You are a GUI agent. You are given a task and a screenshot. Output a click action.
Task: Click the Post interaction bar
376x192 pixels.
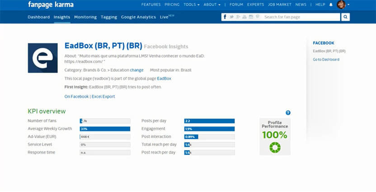pyautogui.click(x=209, y=137)
